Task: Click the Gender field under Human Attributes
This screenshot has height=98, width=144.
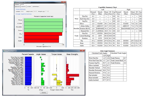Action: coord(23,11)
